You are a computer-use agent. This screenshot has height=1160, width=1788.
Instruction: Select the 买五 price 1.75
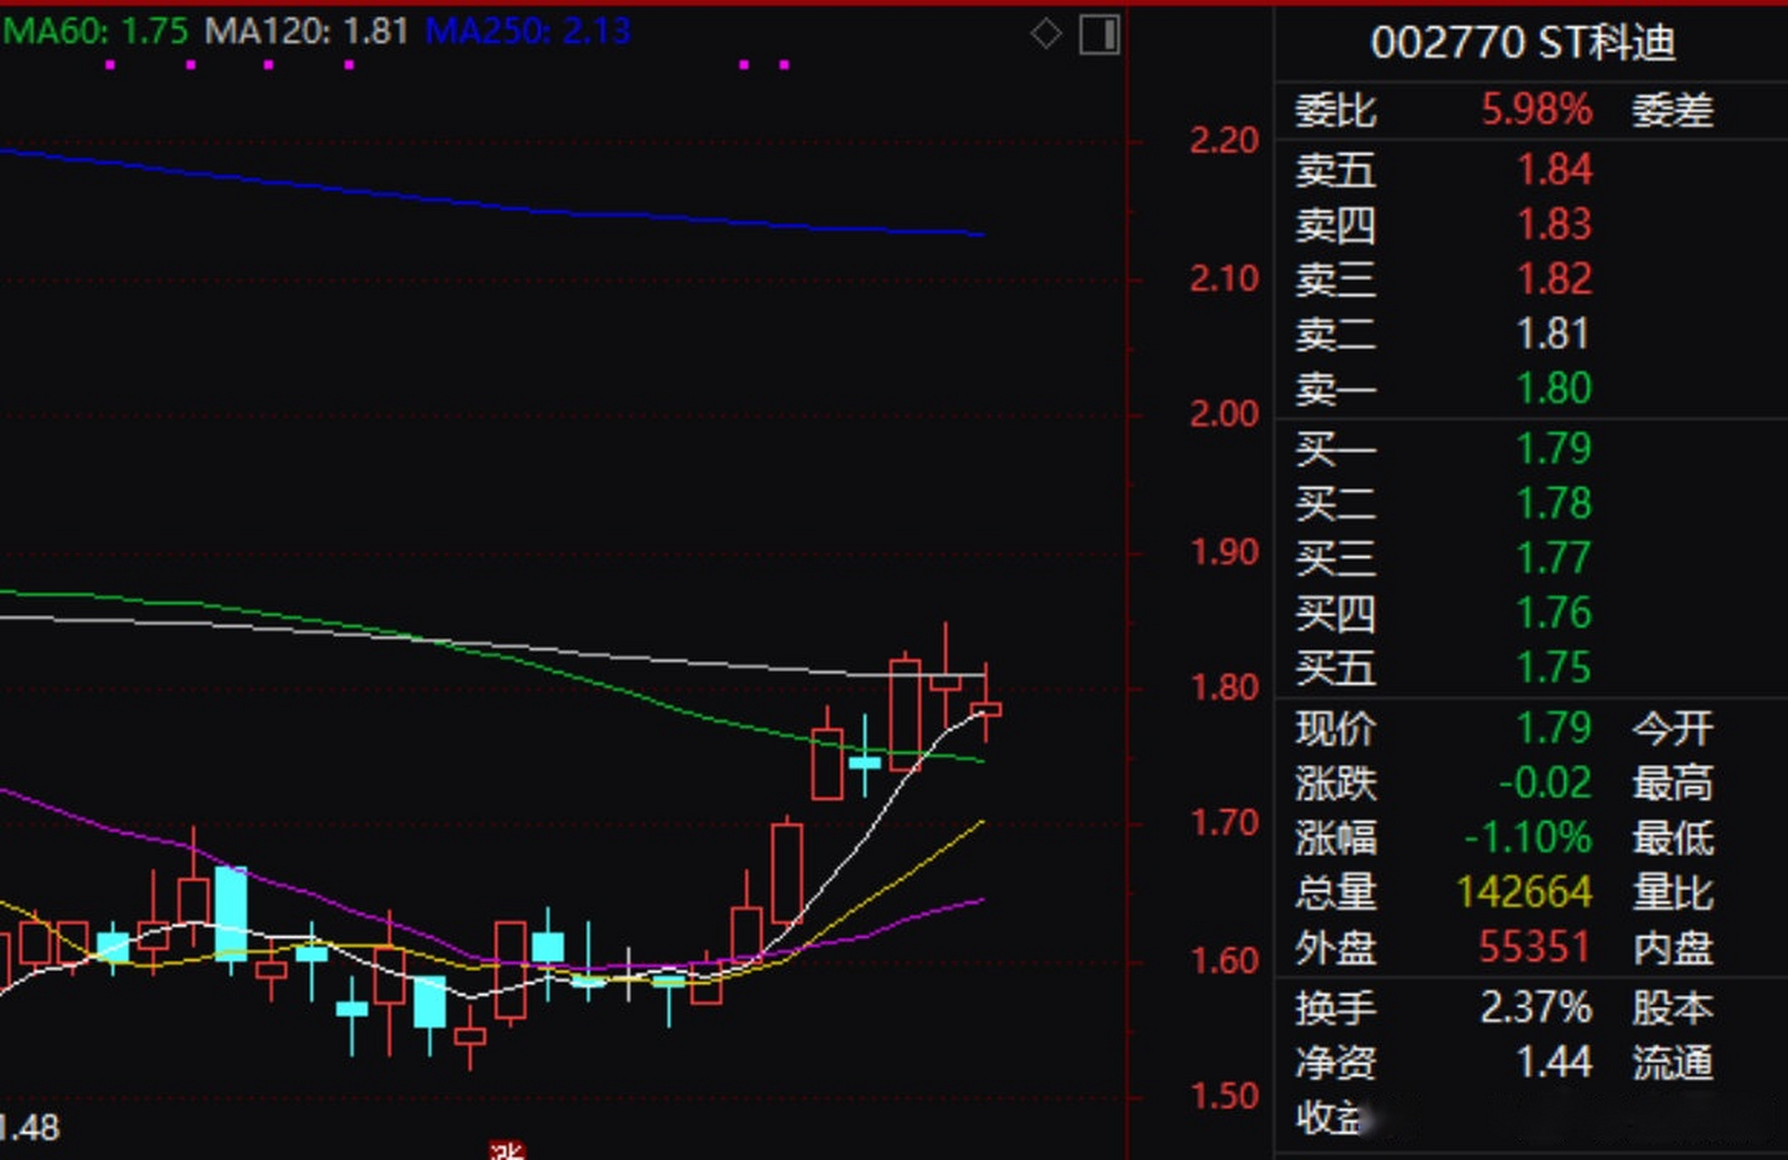coord(1555,667)
